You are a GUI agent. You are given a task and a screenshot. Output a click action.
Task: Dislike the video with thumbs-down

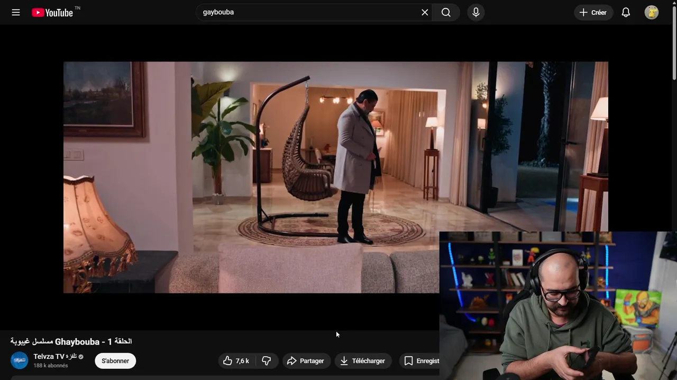267,361
